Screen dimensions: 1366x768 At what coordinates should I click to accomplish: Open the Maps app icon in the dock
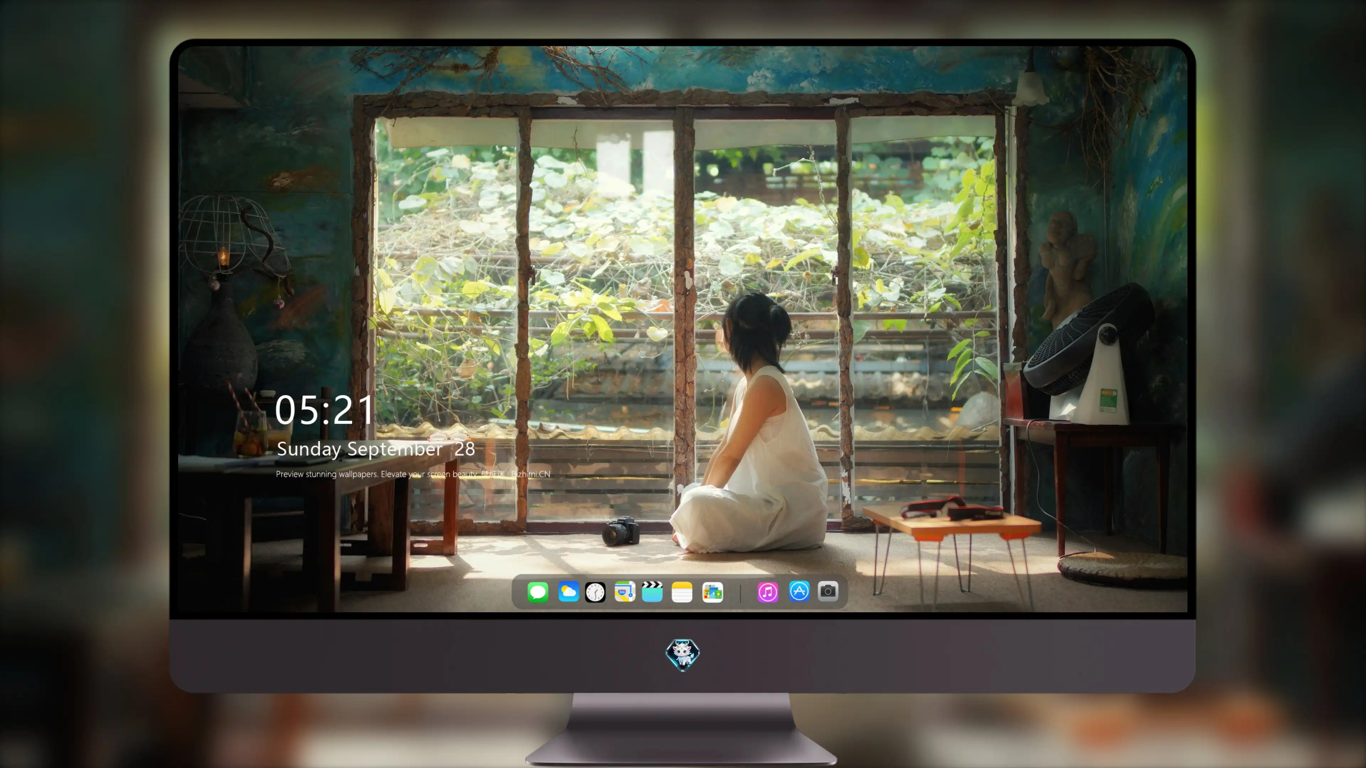(625, 592)
